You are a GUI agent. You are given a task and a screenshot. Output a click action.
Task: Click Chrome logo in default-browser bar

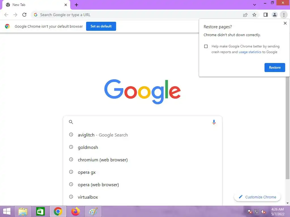[x=7, y=26]
